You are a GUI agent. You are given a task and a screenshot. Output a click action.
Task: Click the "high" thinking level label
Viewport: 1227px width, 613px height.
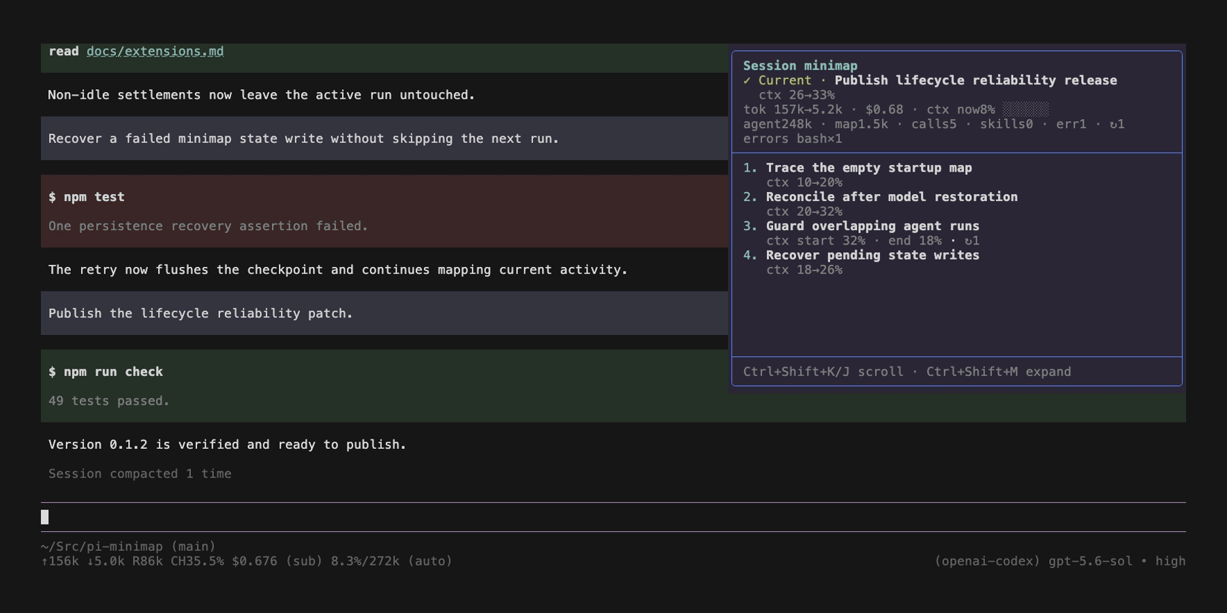(x=1170, y=561)
